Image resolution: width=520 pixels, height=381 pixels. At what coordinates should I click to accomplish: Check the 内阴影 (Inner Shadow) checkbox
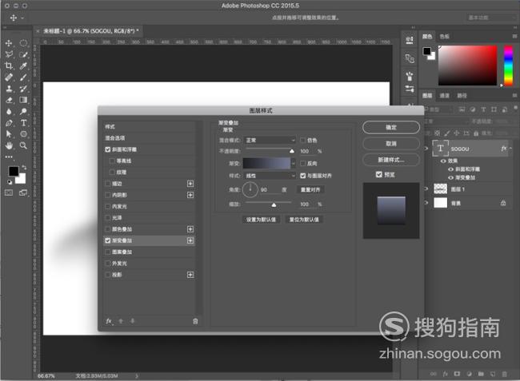[108, 195]
